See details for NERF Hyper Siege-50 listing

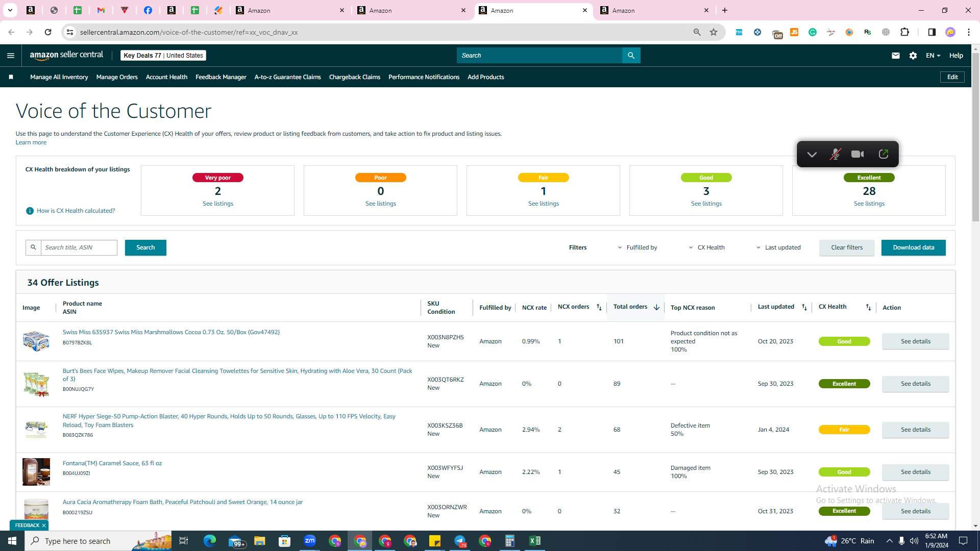point(916,430)
